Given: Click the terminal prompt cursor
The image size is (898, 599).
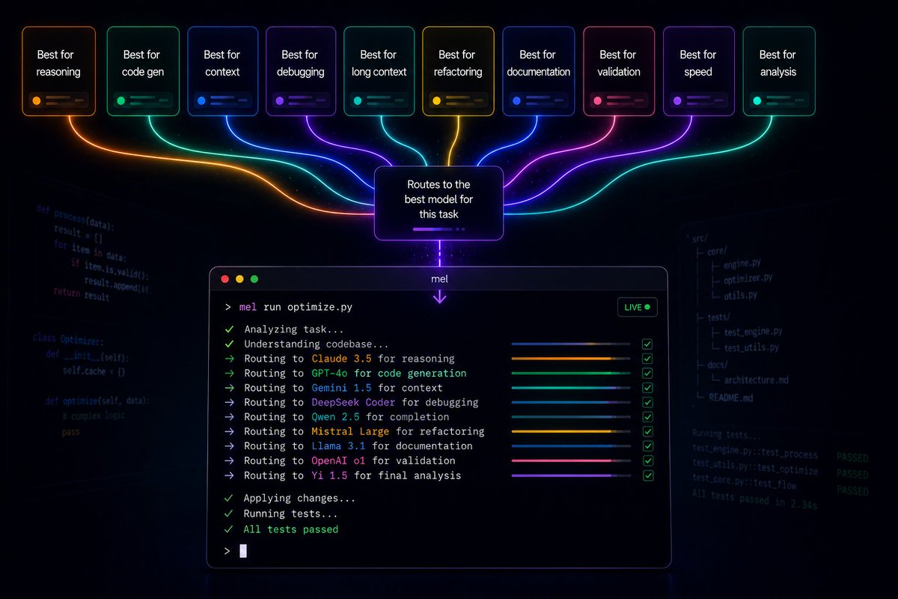Looking at the screenshot, I should tap(243, 551).
